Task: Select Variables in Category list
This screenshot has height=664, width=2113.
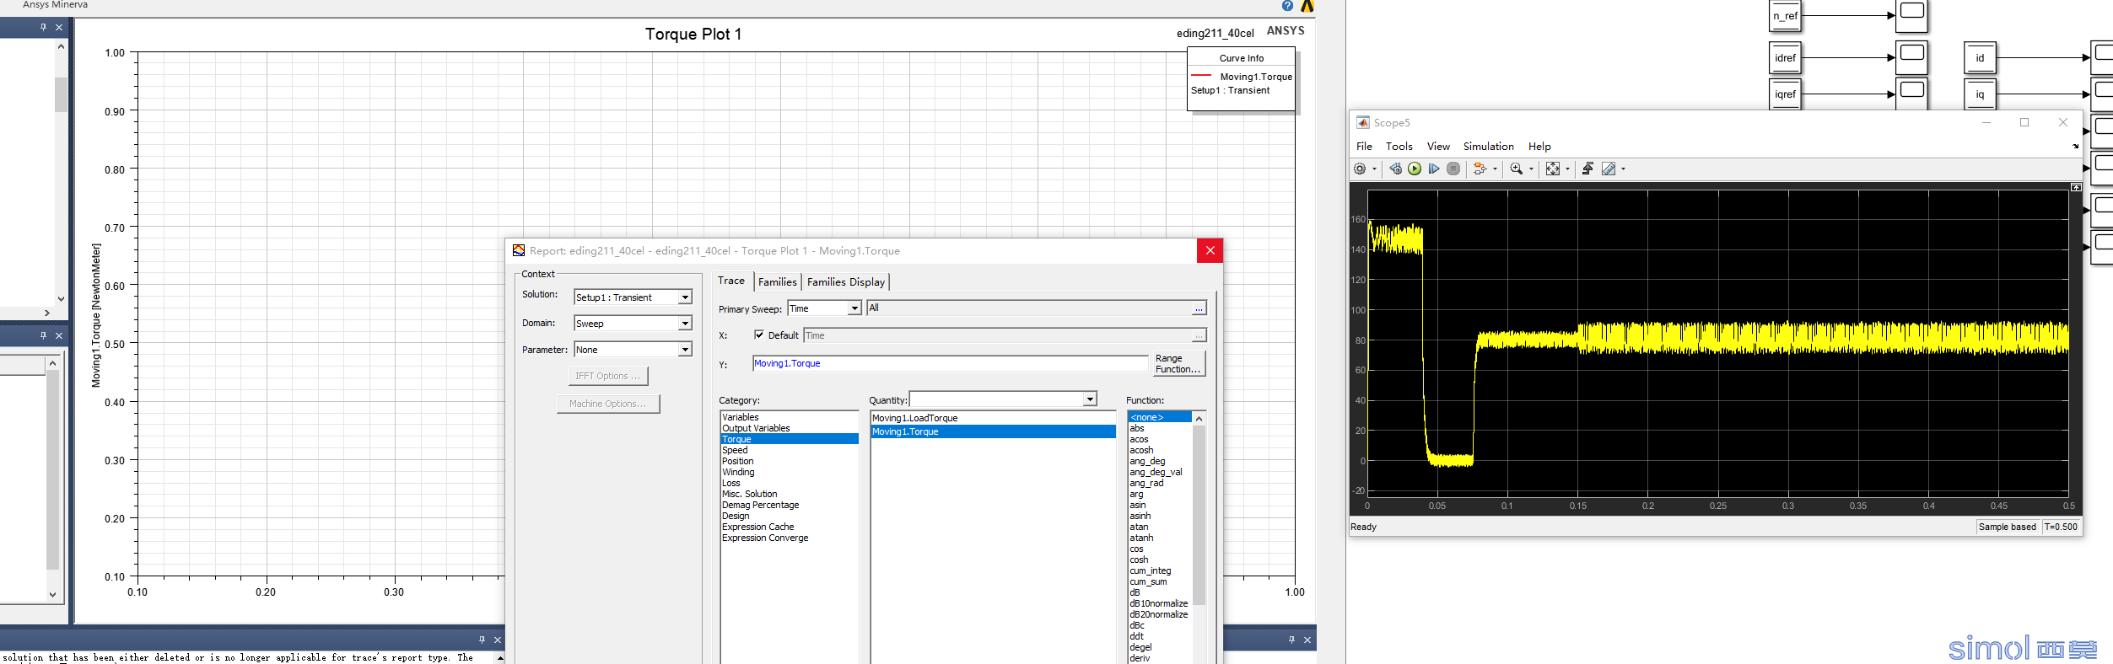Action: coord(740,417)
